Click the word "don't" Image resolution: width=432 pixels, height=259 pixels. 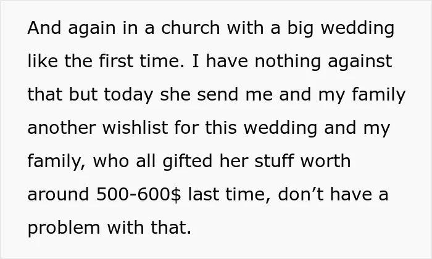(301, 194)
